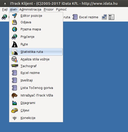The image size is (128, 132).
Task: Open Izveštaji from the menu
Action: tap(36, 80)
